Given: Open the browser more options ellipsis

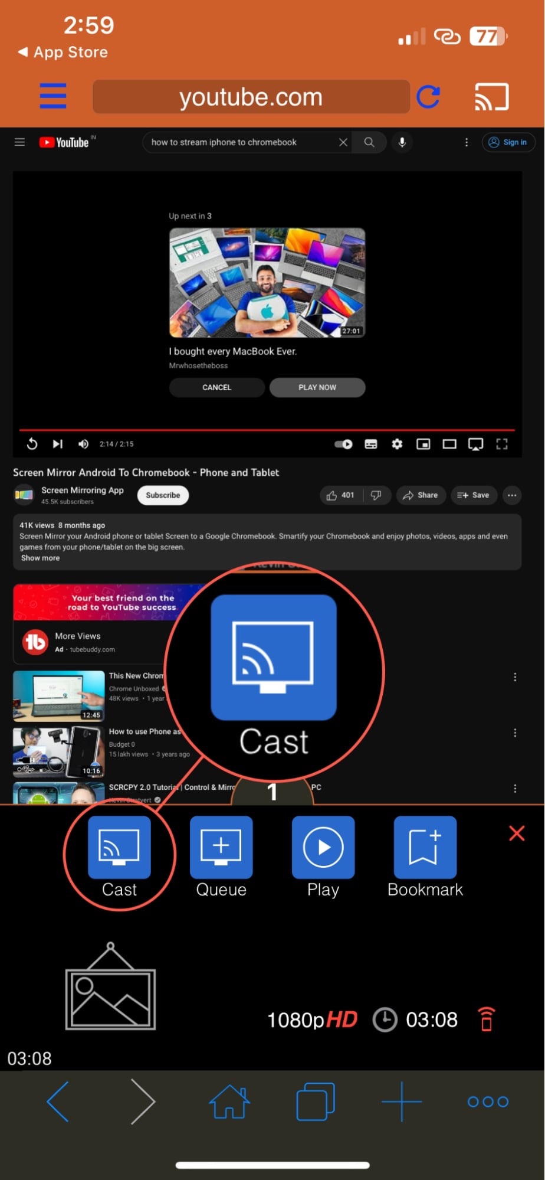Looking at the screenshot, I should [x=488, y=1101].
